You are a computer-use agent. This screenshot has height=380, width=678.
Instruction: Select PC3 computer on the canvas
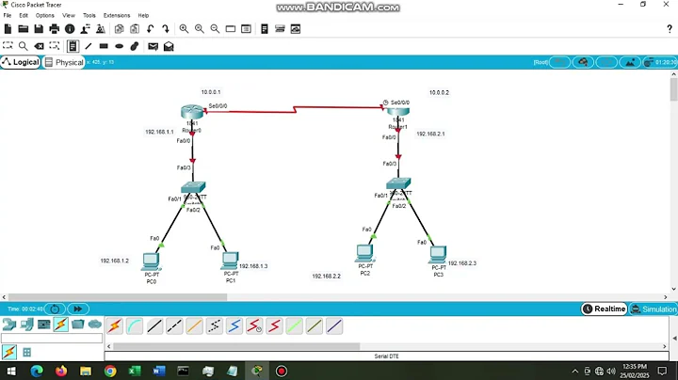pos(438,254)
